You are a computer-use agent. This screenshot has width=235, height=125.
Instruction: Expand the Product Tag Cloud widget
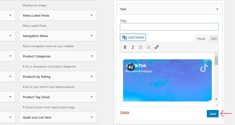click(92, 97)
